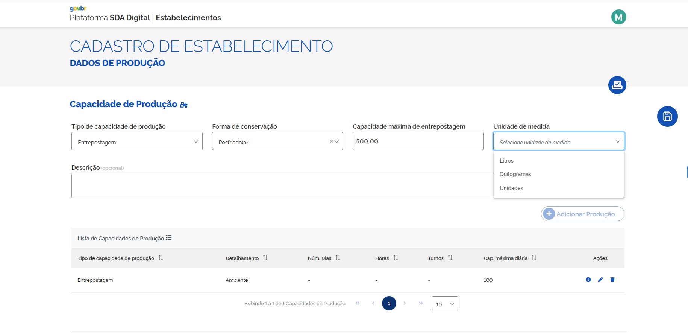Click the blue floating save disk icon
This screenshot has width=688, height=333.
tap(667, 116)
